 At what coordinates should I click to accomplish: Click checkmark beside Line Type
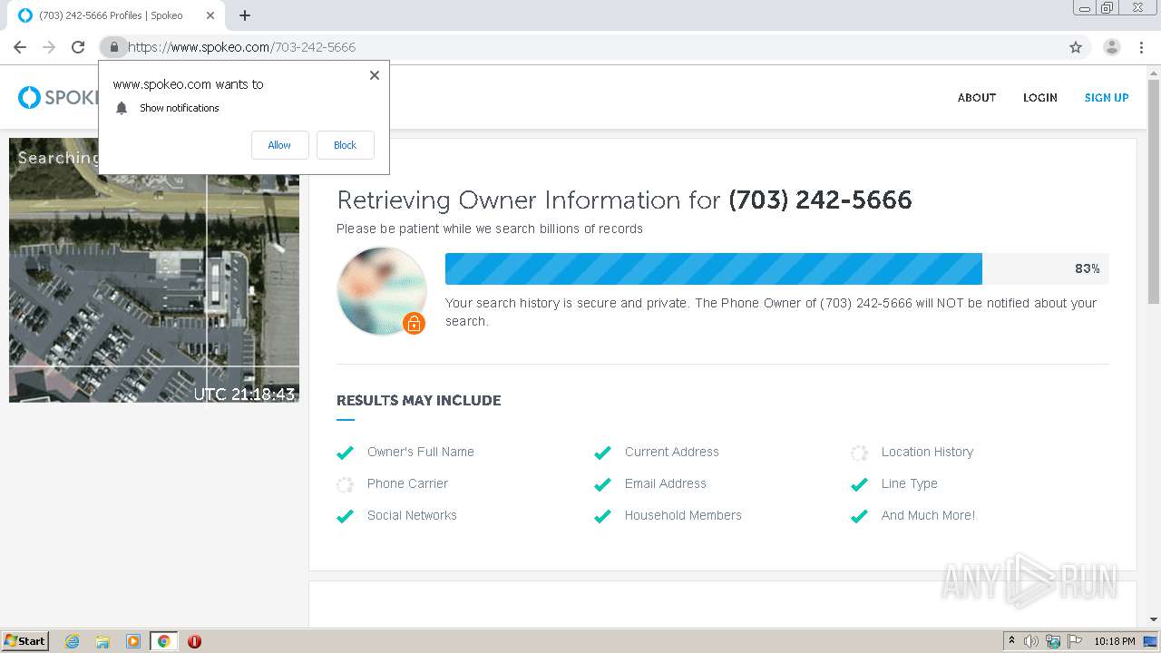pos(859,484)
